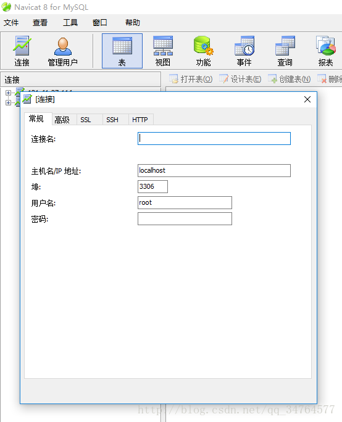Open the 查看 (View) menu
This screenshot has height=422, width=342.
tap(40, 23)
